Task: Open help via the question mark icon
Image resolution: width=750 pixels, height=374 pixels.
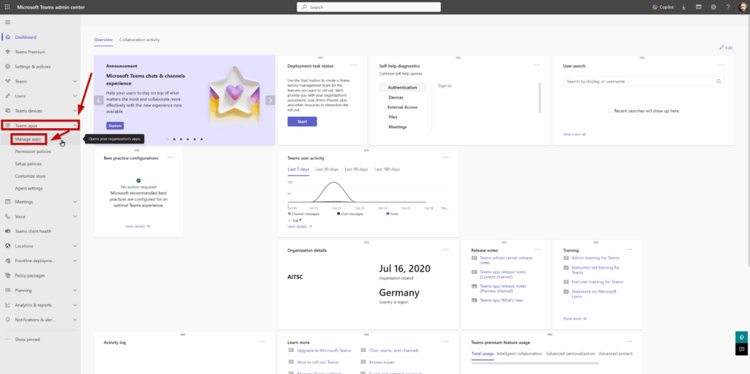Action: (x=727, y=7)
